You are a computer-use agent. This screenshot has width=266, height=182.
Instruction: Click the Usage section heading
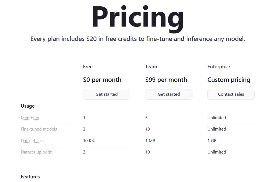click(28, 106)
